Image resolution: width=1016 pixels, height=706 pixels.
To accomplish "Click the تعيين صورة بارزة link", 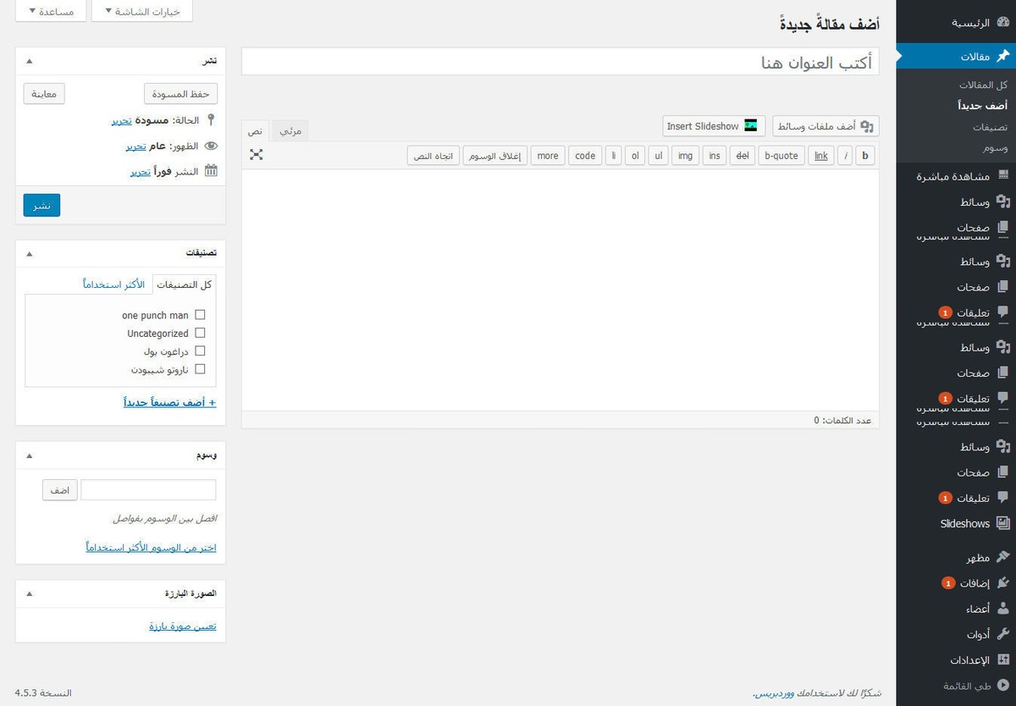I will [183, 626].
